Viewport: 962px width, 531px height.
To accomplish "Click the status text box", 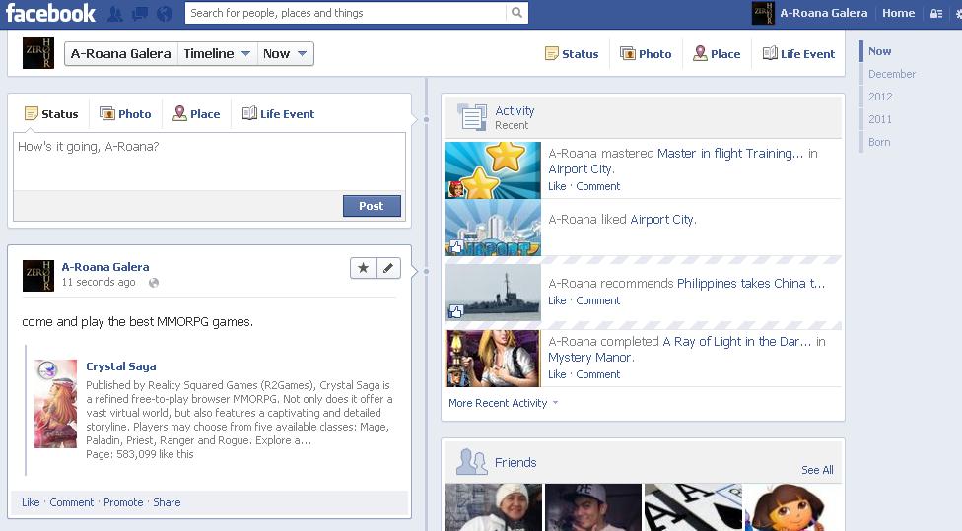I will click(209, 162).
